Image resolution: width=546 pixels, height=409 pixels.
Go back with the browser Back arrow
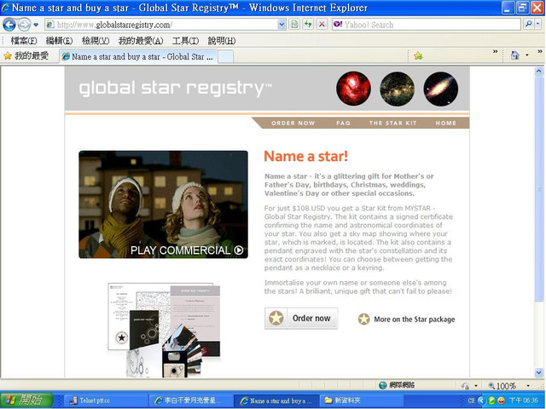(x=9, y=25)
